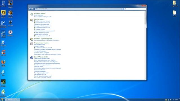Expand the Control Panel breadcrumb arrow
Image resolution: width=180 pixels, height=101 pixels.
47,9
